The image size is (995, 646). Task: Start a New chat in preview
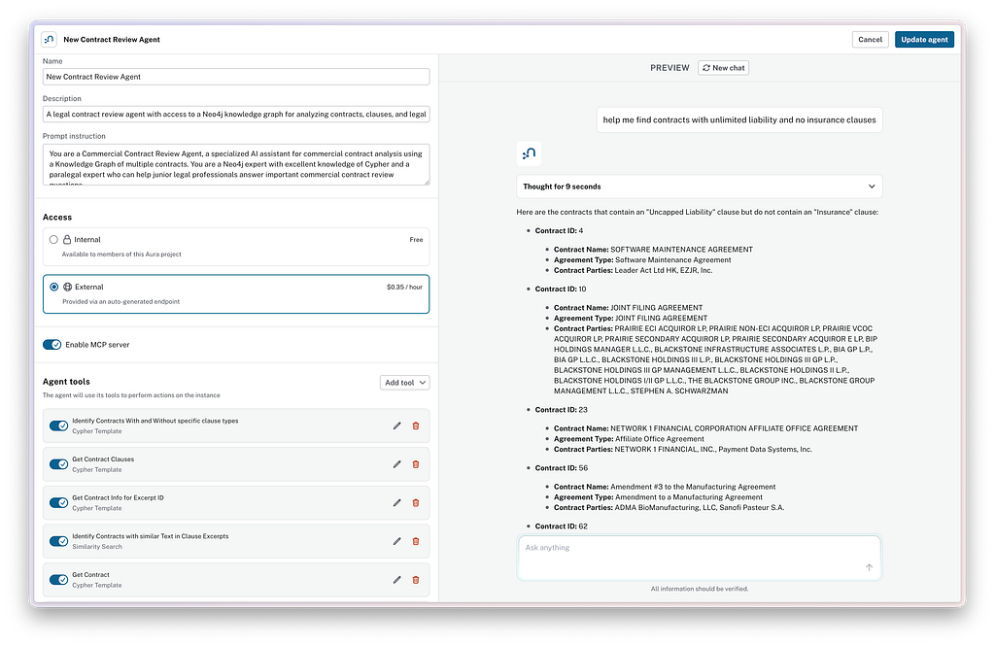(x=723, y=68)
